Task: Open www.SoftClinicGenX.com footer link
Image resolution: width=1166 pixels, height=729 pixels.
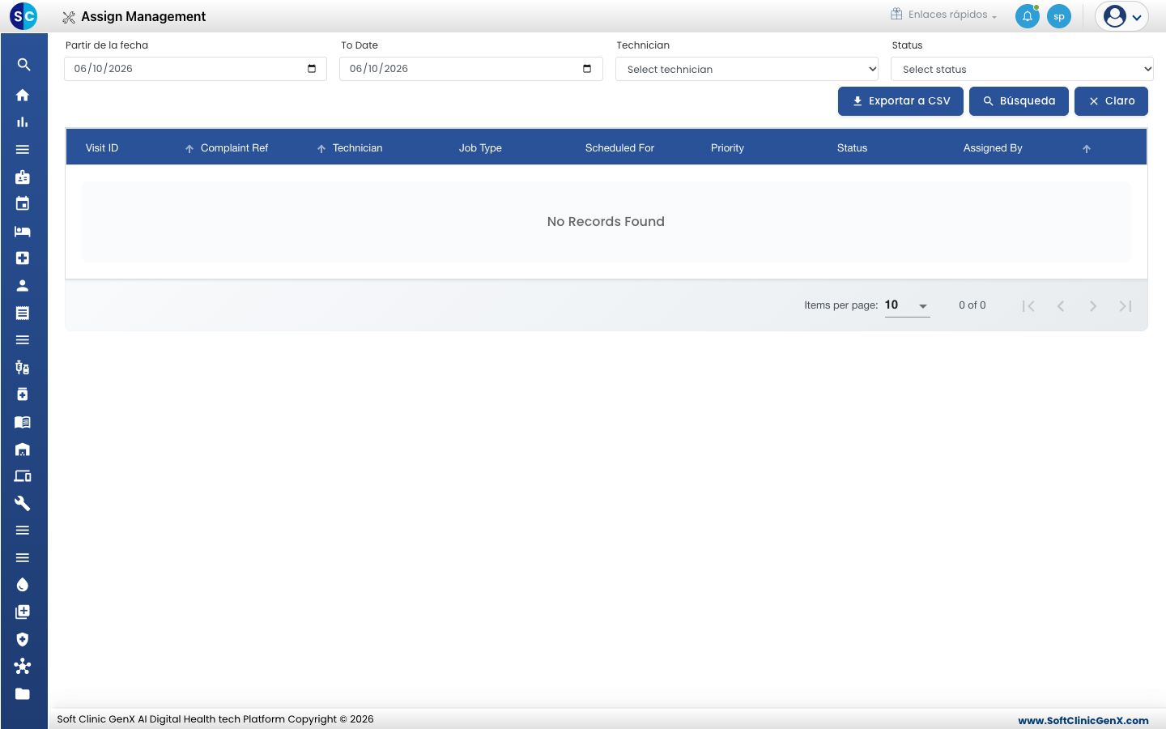Action: [1083, 720]
